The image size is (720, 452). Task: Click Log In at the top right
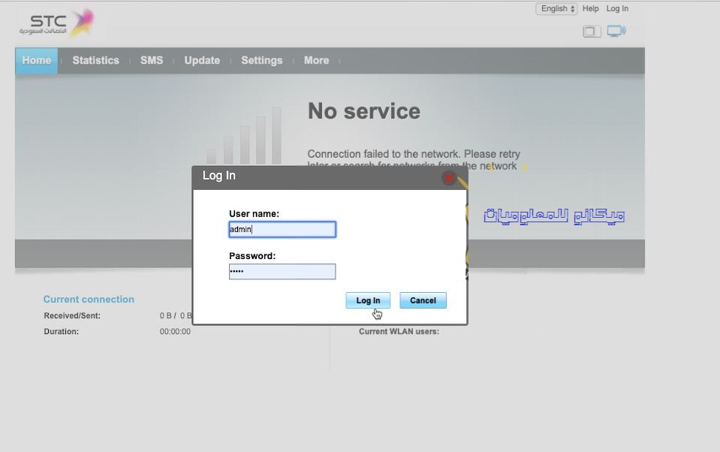(617, 8)
